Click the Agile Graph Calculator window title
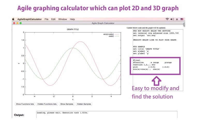This screenshot has width=207, height=129. 103,23
